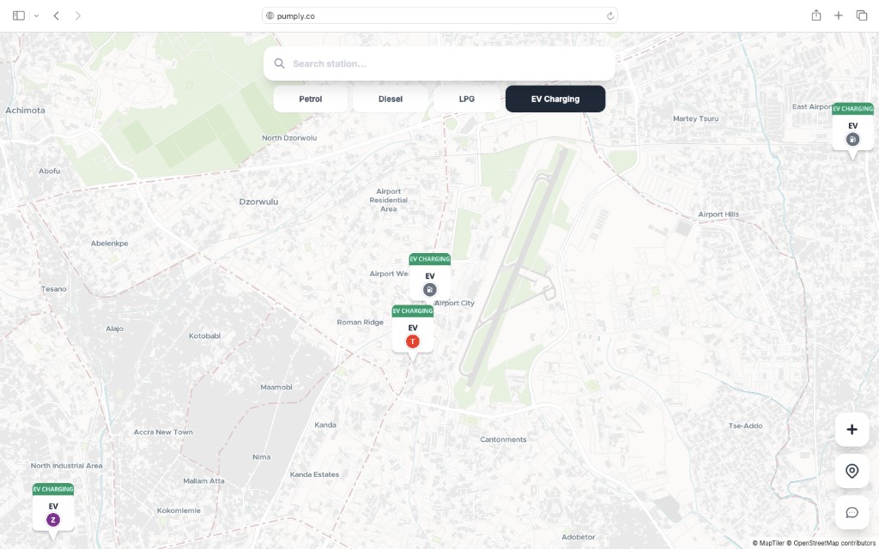
Task: Click the location pin icon on the map controls
Action: 852,471
